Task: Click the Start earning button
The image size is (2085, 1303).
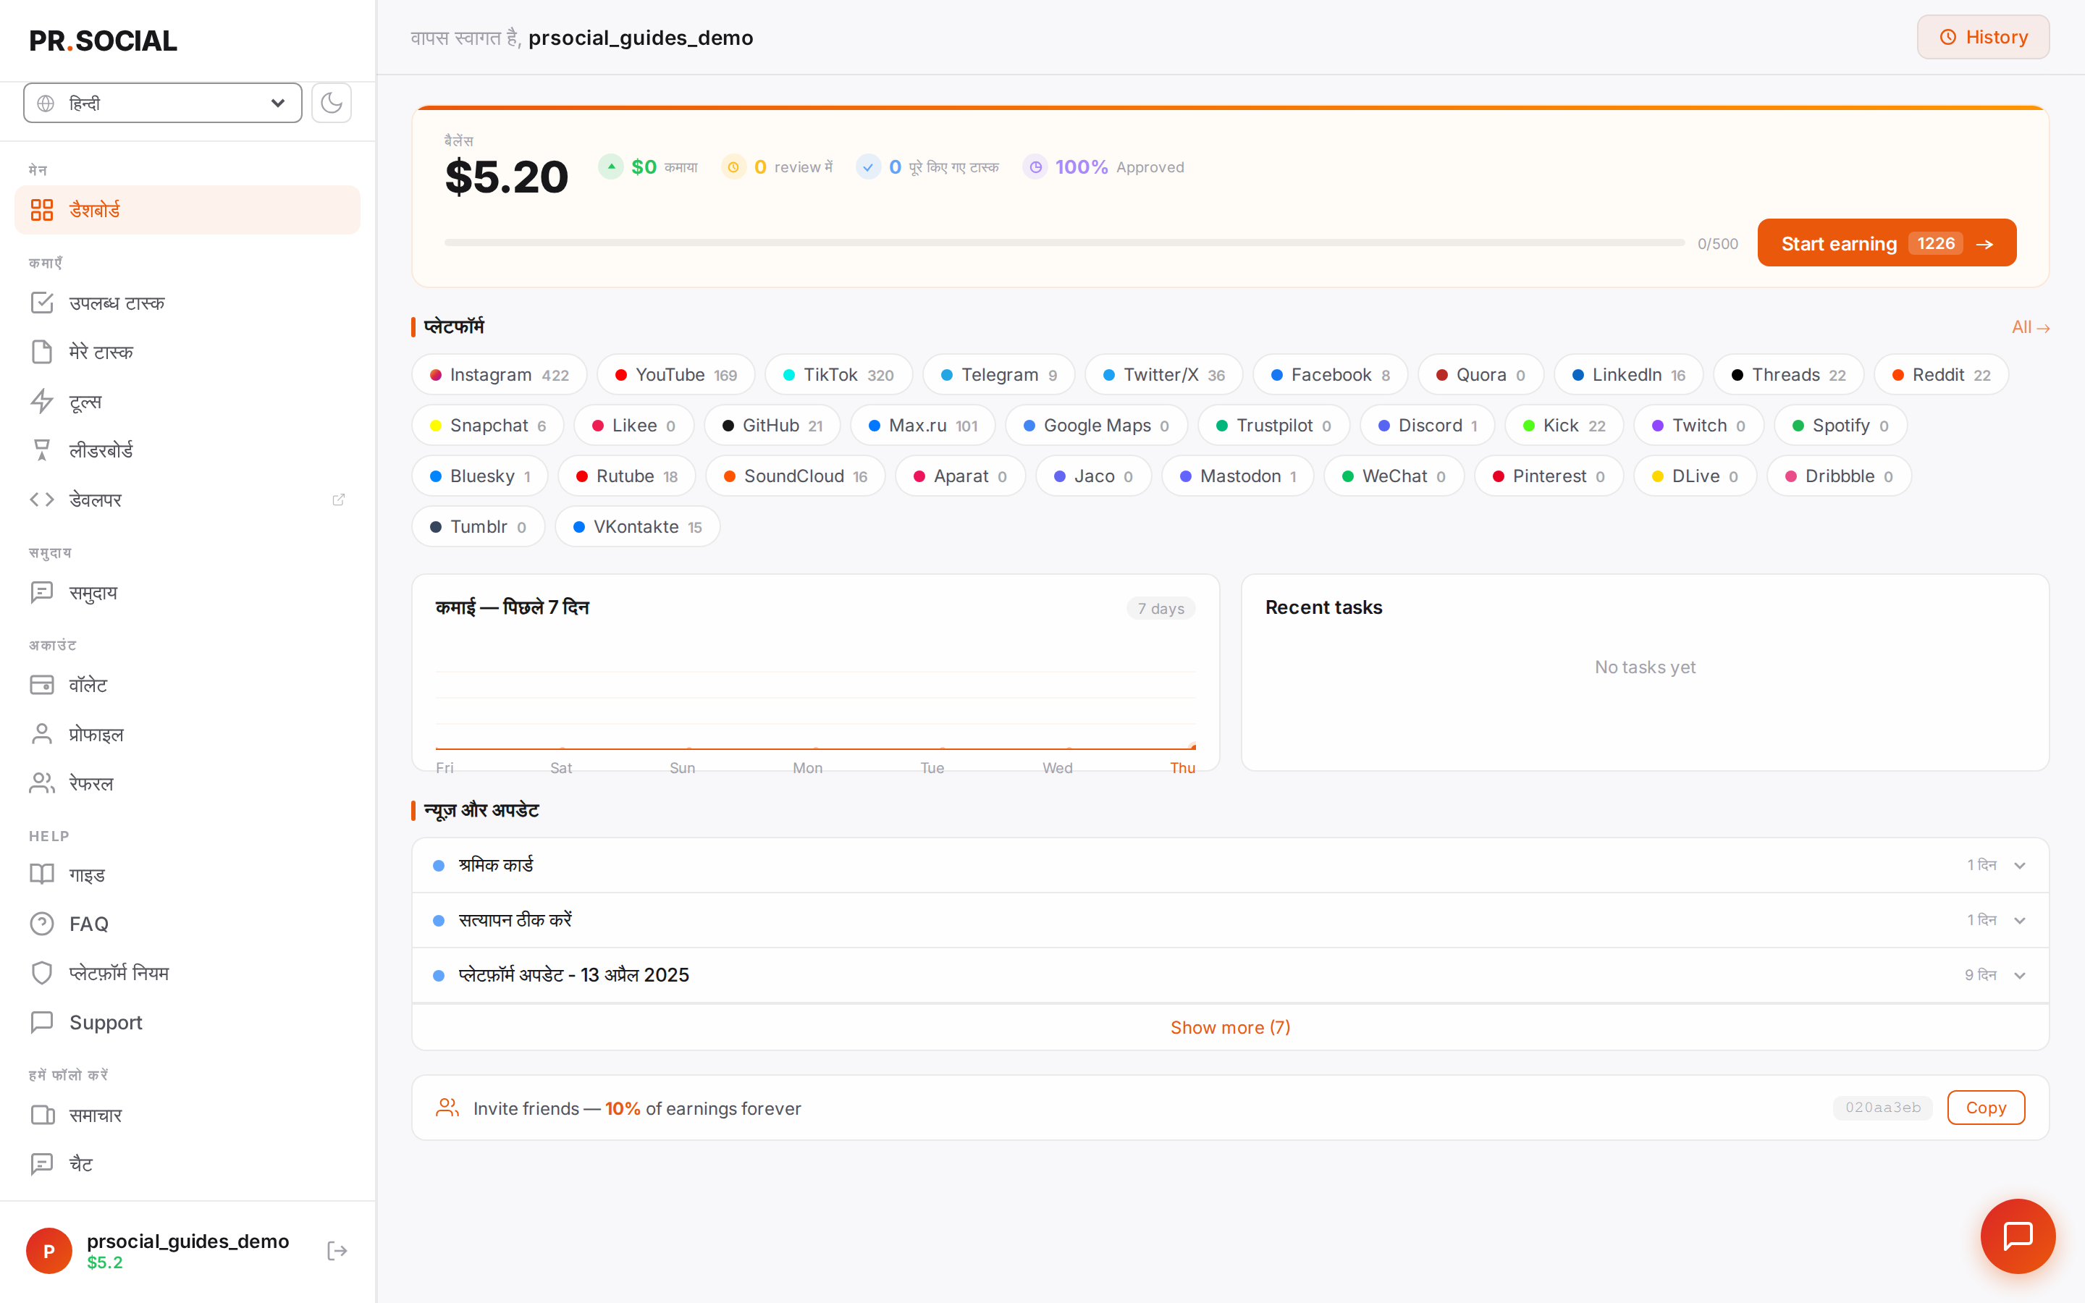Action: coord(1887,243)
